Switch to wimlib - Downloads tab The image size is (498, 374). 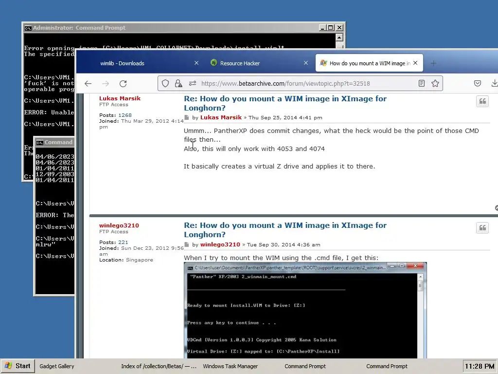122,63
